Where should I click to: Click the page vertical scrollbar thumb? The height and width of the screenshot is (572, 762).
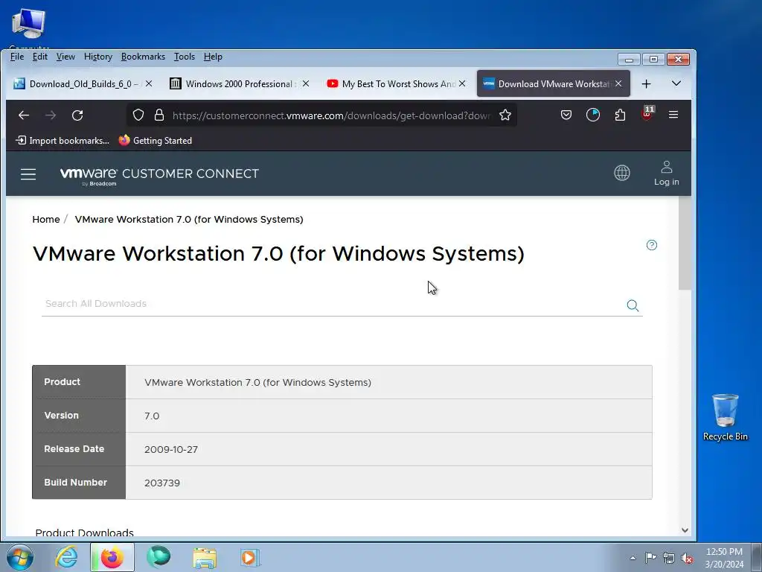point(685,244)
